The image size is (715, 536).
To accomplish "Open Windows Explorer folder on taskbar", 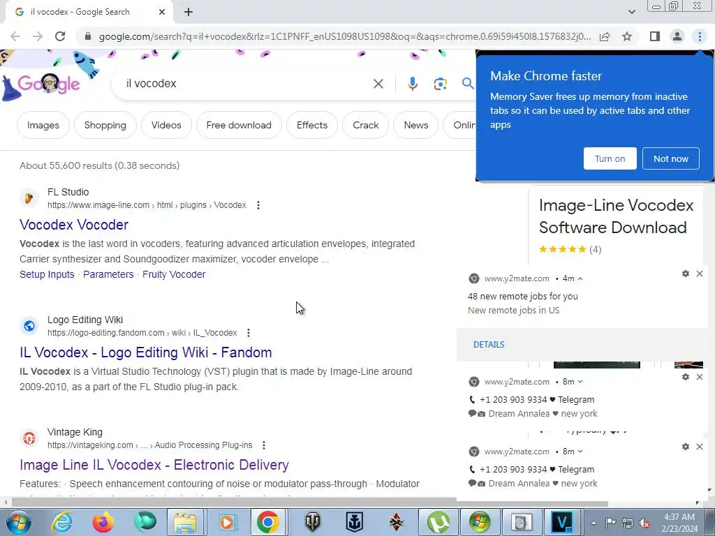I will [x=184, y=522].
